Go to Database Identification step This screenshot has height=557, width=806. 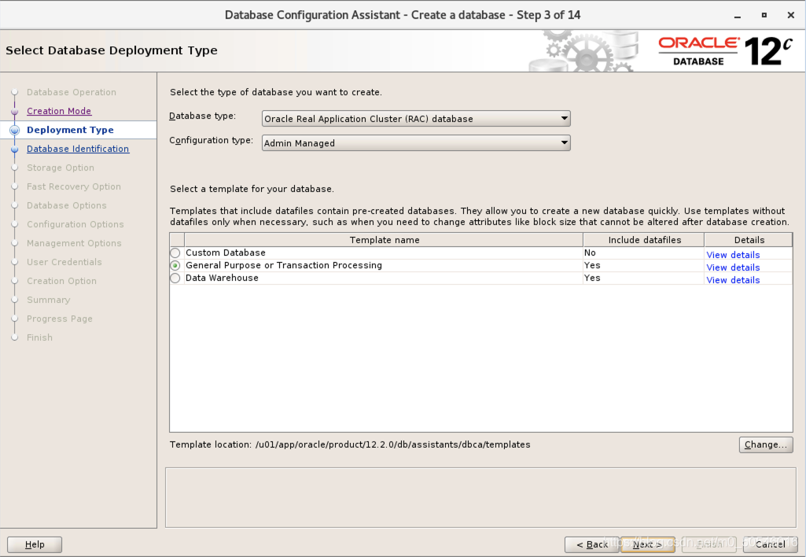click(x=78, y=149)
